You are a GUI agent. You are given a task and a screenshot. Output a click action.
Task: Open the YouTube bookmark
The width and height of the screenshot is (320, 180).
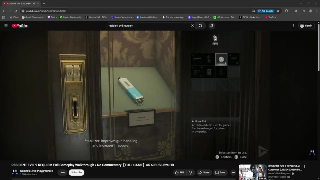(270, 17)
